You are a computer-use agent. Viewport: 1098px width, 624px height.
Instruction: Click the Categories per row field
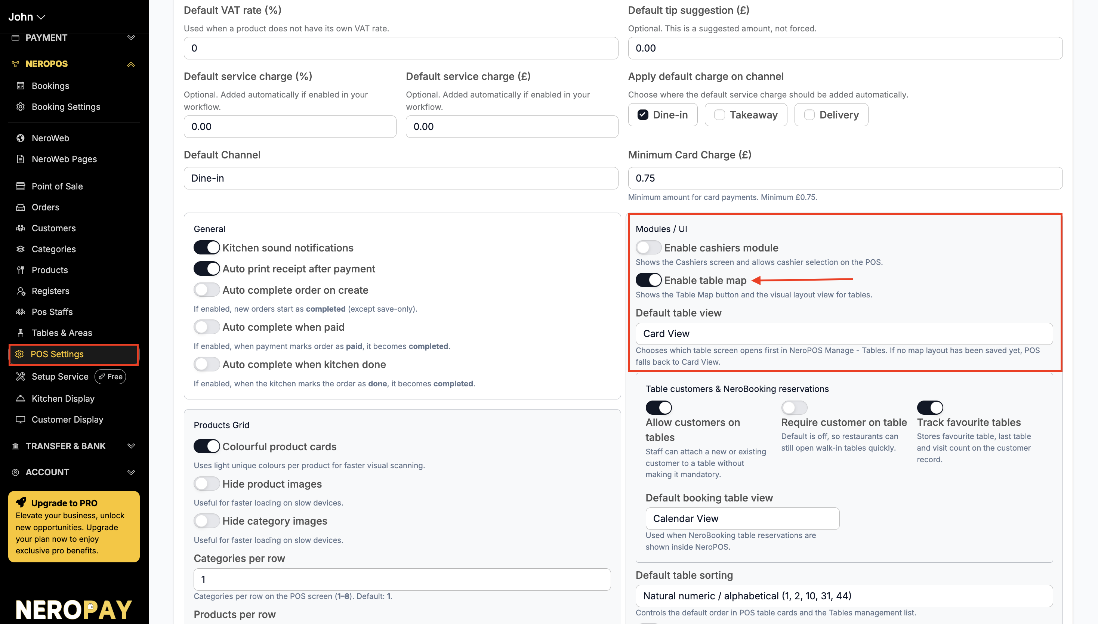pos(402,580)
